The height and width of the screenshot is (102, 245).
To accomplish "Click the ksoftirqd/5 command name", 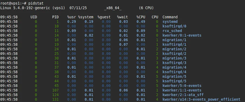I will pyautogui.click(x=174, y=81).
